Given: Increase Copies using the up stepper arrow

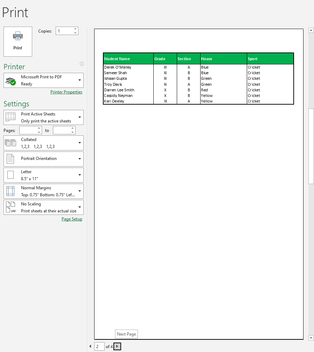Looking at the screenshot, I should (76, 29).
